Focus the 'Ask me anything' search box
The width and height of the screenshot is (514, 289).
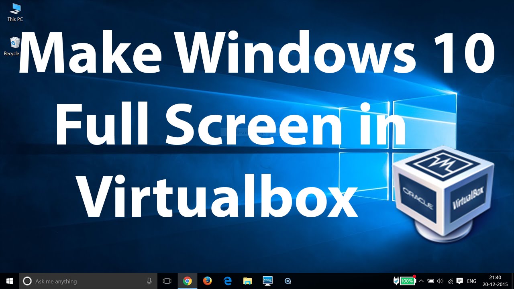click(x=88, y=281)
